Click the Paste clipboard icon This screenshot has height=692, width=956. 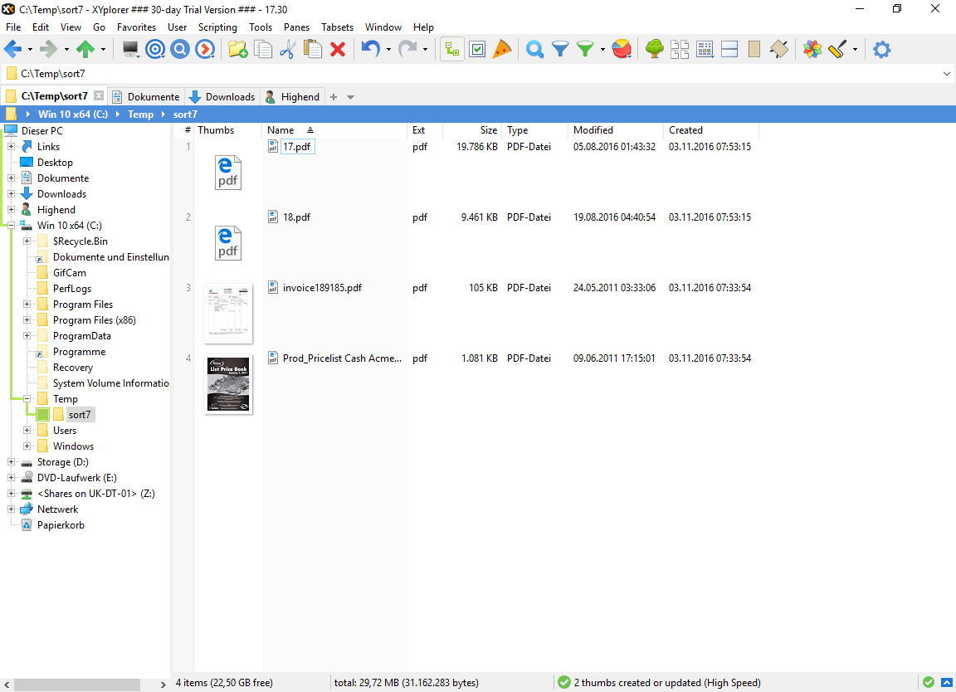pos(313,50)
